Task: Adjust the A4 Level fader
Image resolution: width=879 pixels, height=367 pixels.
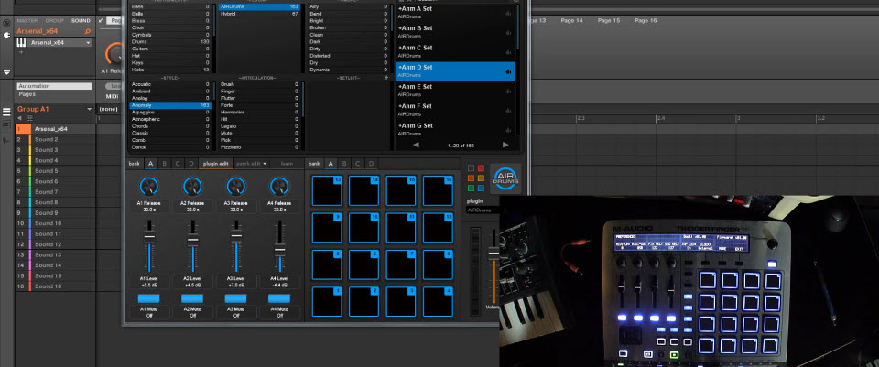Action: (280, 249)
